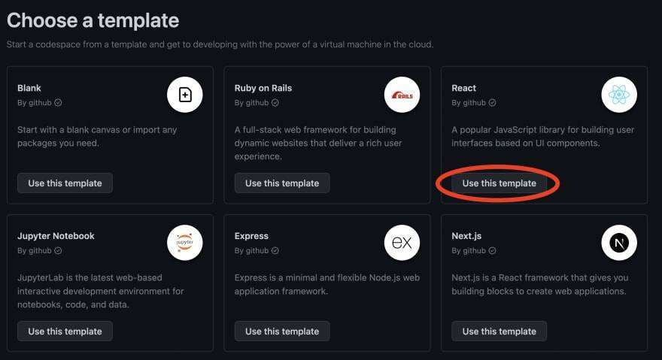Open the React template title

[x=464, y=88]
